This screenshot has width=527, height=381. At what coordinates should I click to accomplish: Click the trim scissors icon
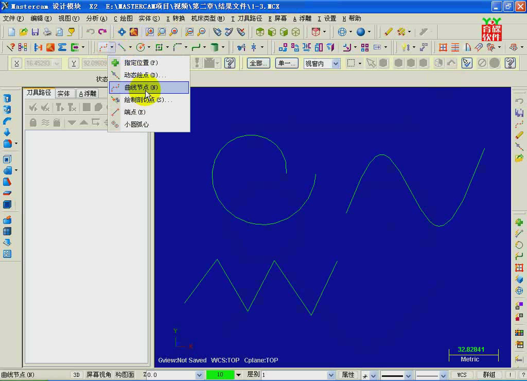pos(241,47)
